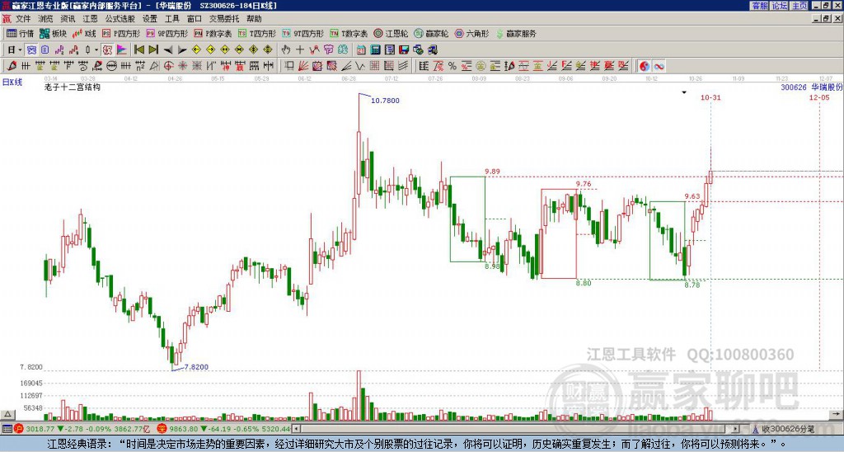Click the status bar grid icon
Viewport: 844px width, 452px height.
7,429
